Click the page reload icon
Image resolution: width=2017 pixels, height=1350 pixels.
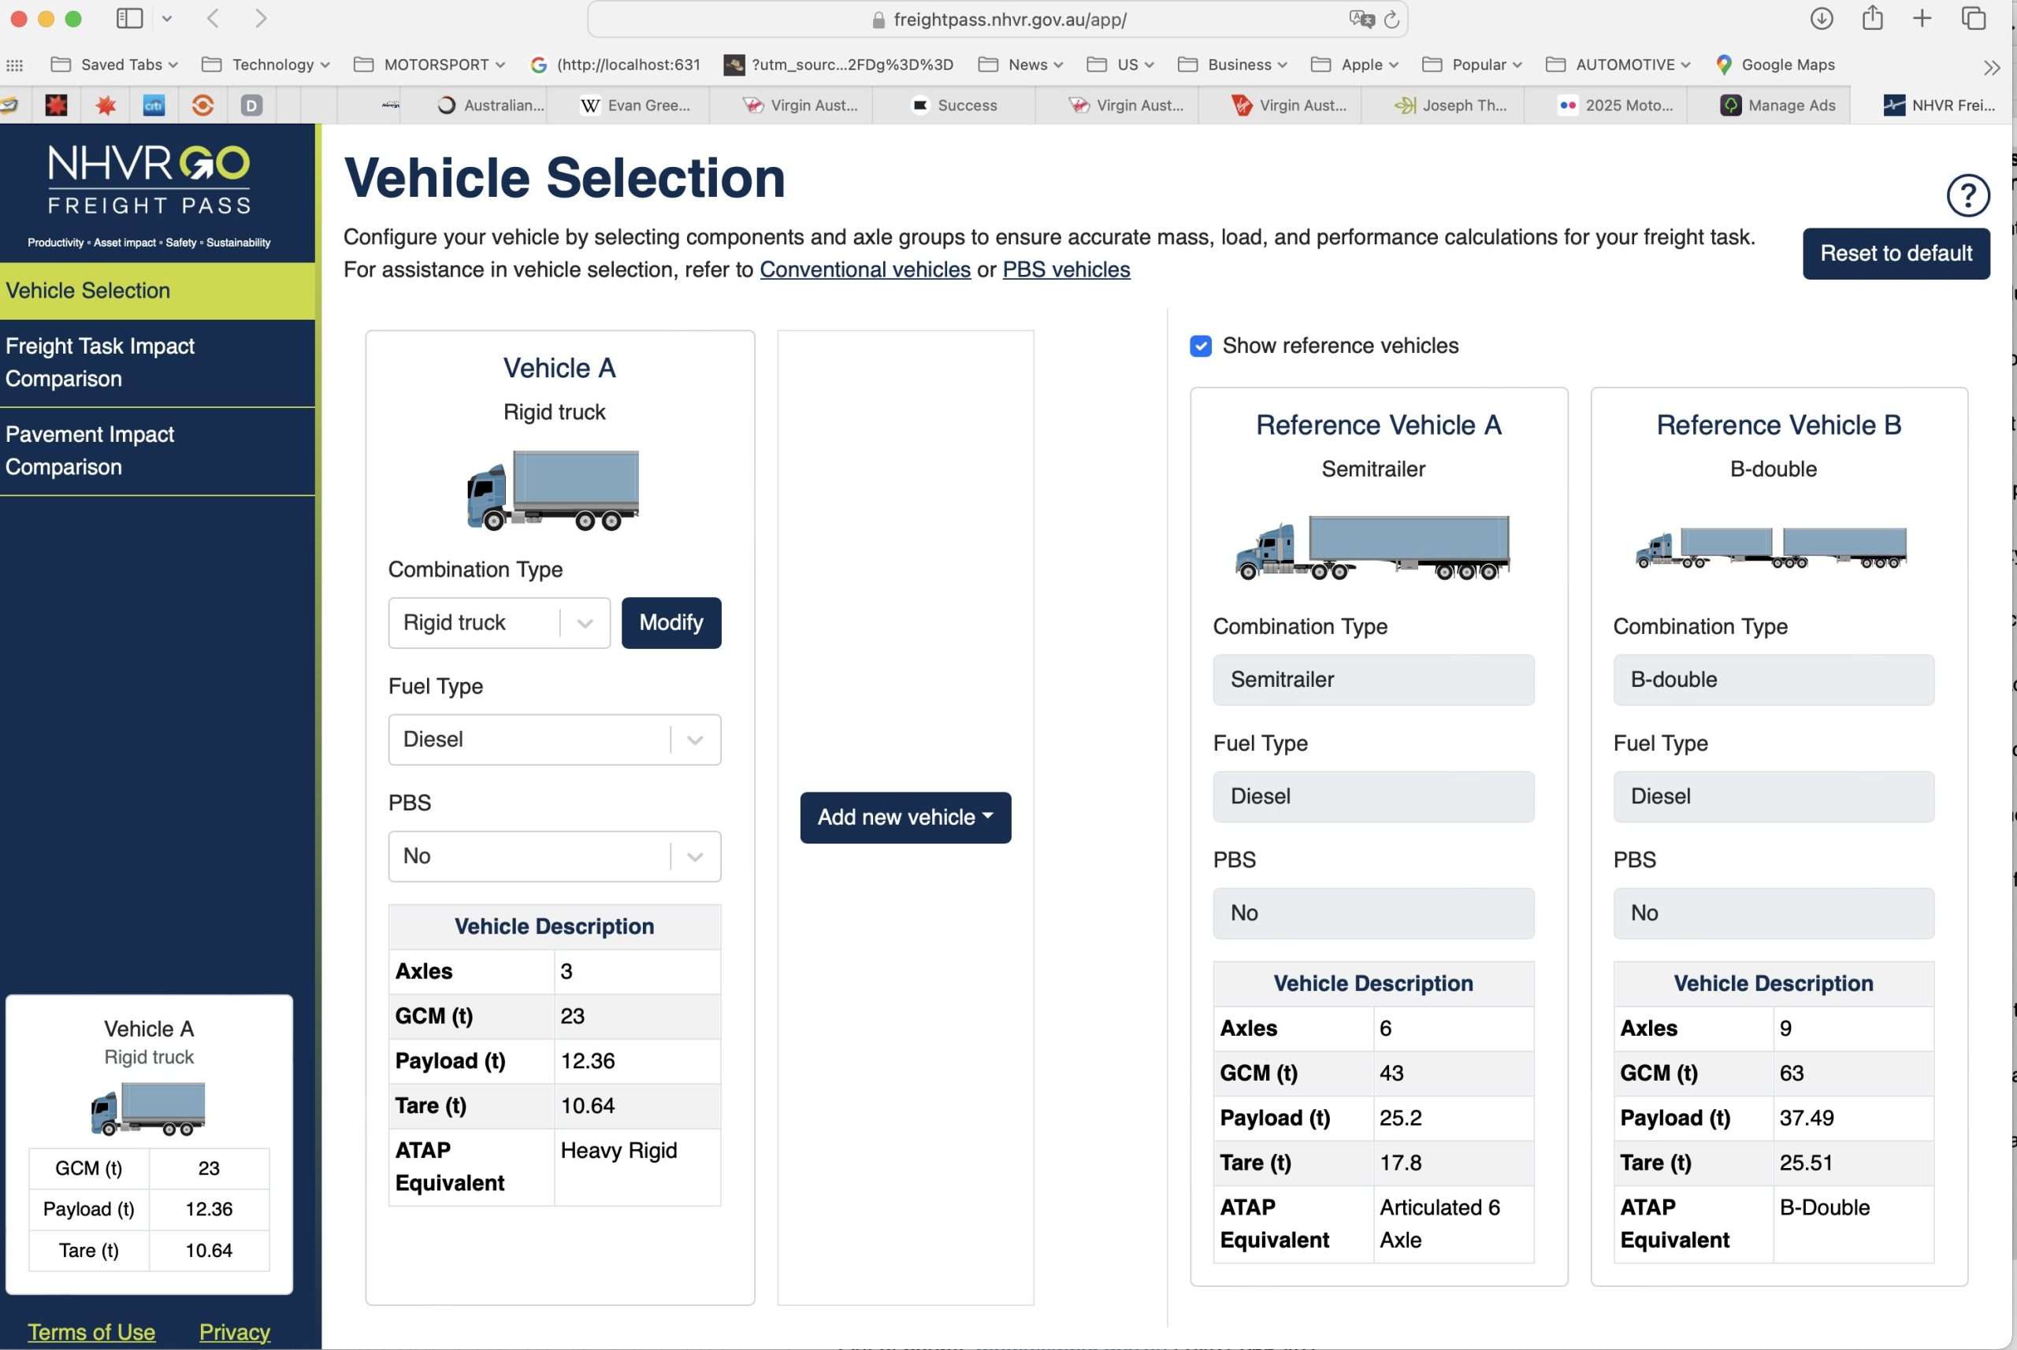(x=1391, y=19)
